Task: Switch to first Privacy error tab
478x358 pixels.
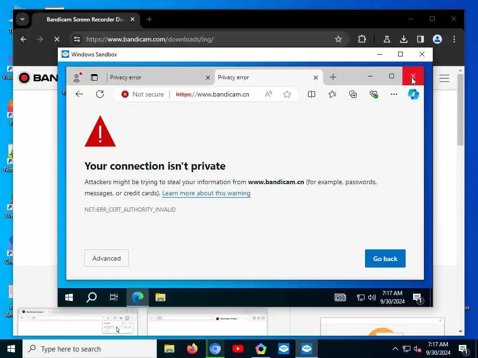Action: (x=155, y=77)
